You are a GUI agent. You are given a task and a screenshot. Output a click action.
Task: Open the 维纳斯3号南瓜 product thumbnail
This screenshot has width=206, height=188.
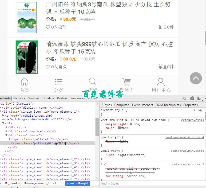[x=27, y=18]
